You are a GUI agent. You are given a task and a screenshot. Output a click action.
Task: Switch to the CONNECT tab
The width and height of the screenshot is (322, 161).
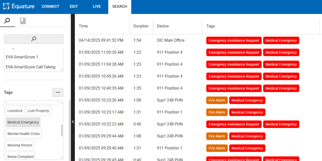tap(50, 6)
